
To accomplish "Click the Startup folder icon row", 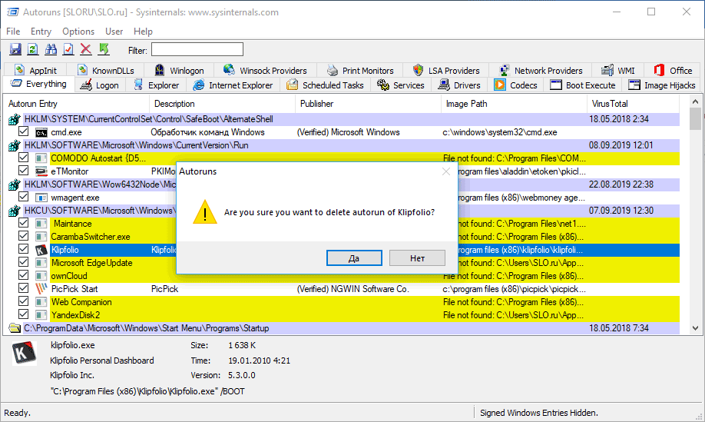I will (15, 328).
